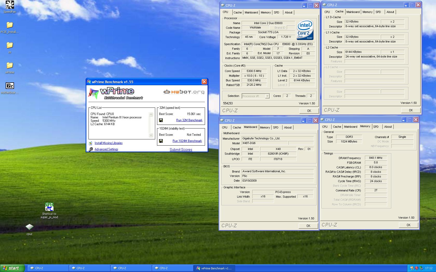This screenshot has width=436, height=272.
Task: Open Memory tab in CPU tab CPU-Z window
Action: pyautogui.click(x=266, y=12)
